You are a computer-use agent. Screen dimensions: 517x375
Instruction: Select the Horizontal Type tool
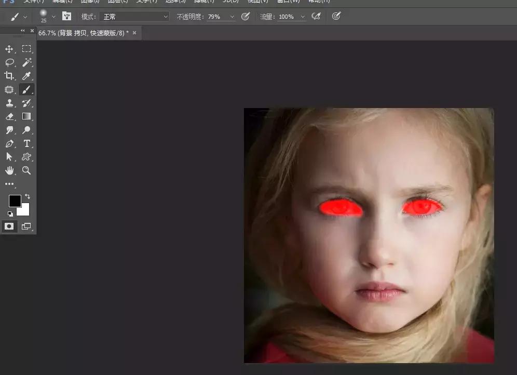[x=26, y=144]
